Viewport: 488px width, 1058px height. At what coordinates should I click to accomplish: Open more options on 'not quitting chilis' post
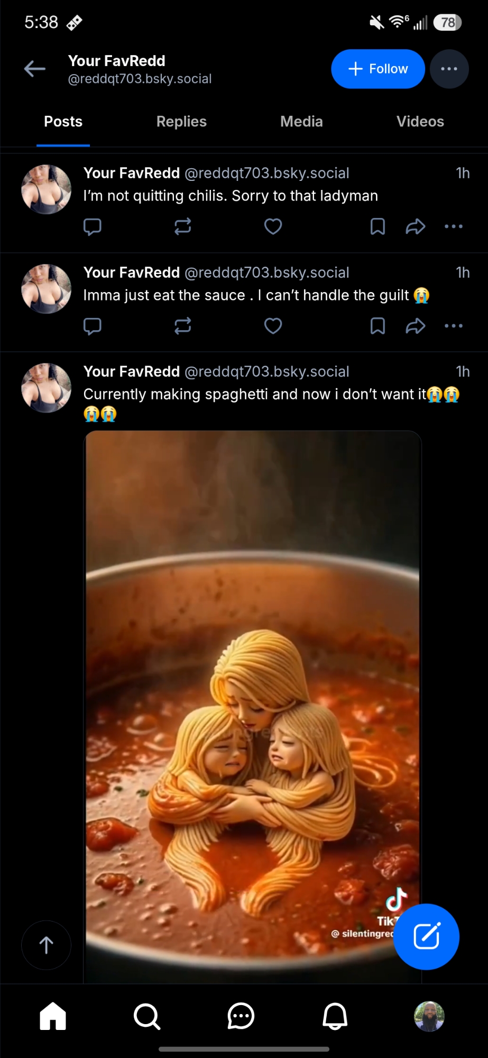click(453, 226)
